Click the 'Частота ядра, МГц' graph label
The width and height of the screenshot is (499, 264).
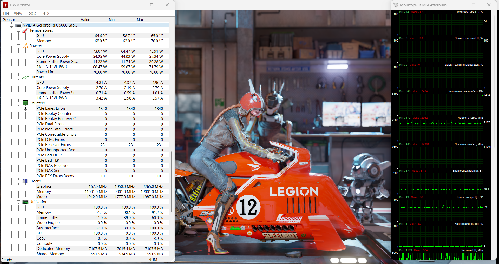coord(470,118)
